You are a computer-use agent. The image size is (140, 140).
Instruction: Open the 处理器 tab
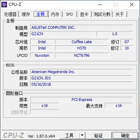pyautogui.click(x=10, y=14)
